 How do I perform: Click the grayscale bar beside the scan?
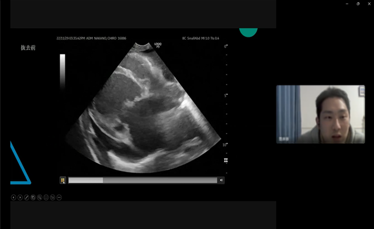(x=63, y=71)
